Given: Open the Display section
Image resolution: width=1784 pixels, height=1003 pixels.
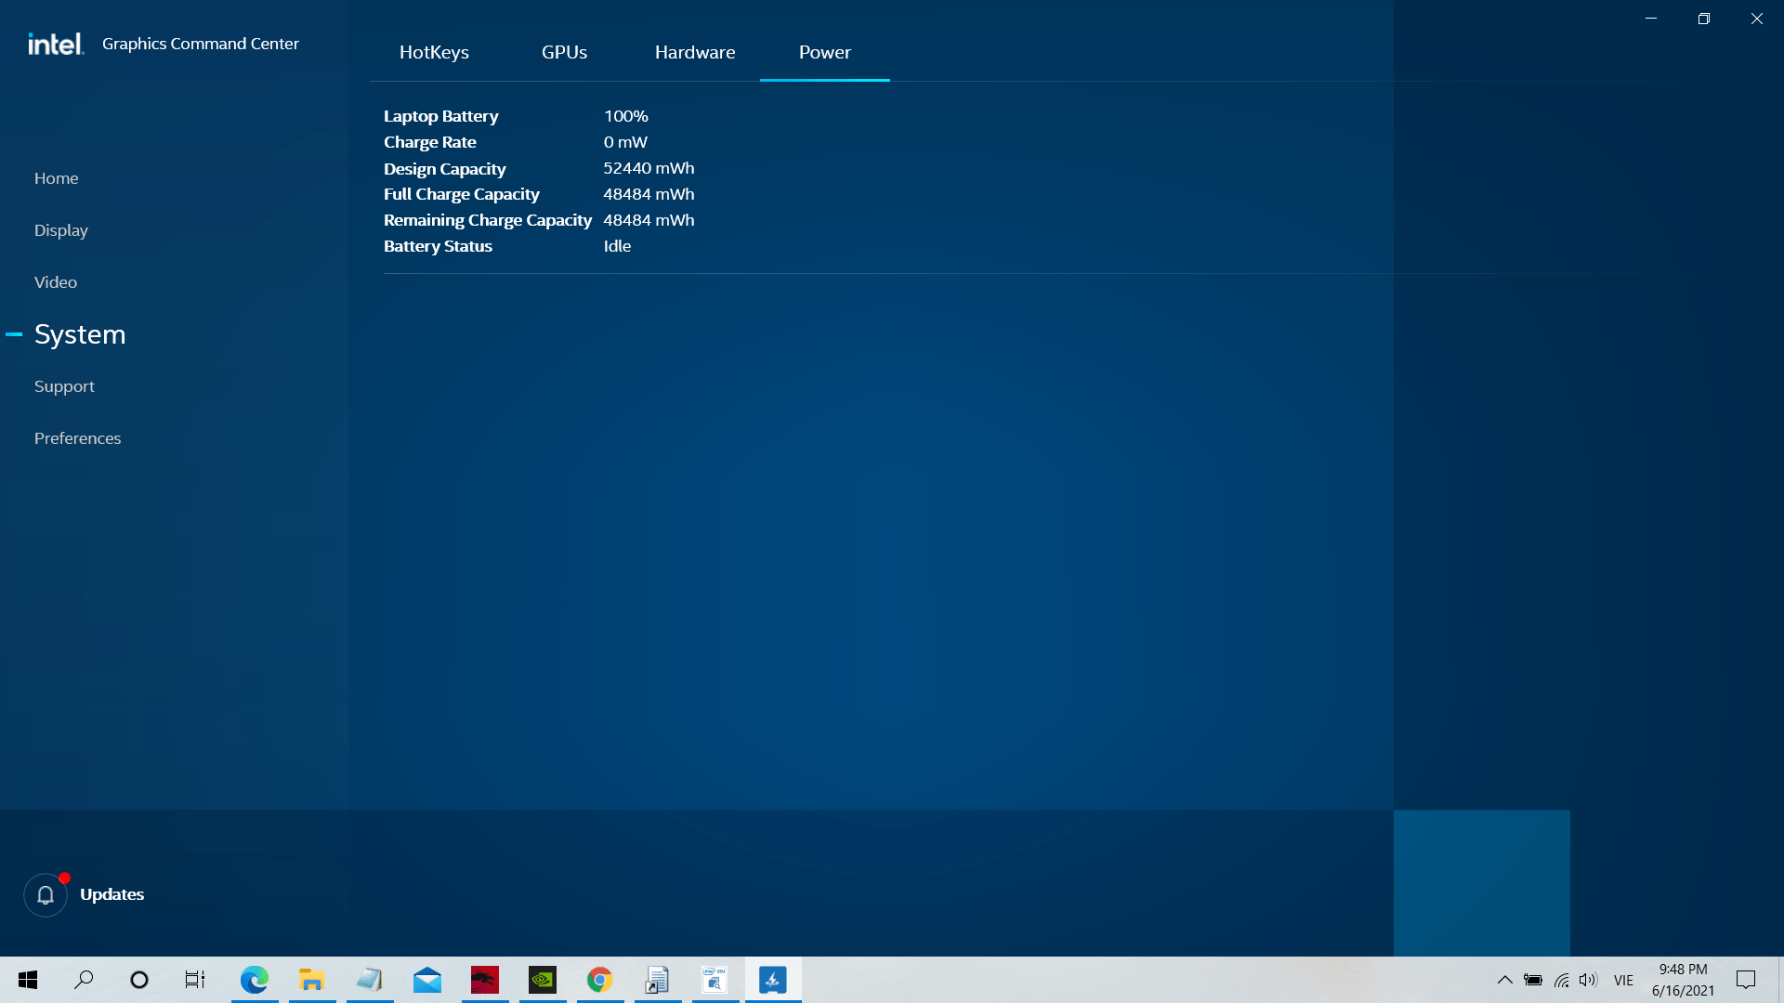Looking at the screenshot, I should (x=60, y=230).
